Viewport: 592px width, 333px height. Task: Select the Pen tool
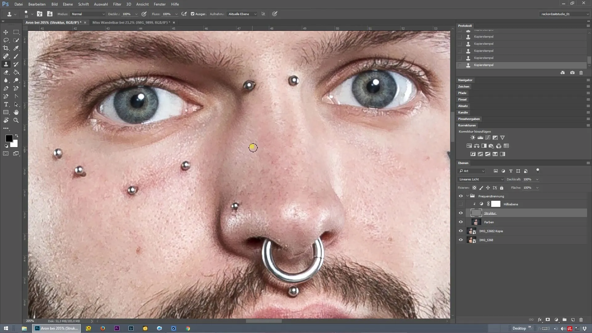6,88
